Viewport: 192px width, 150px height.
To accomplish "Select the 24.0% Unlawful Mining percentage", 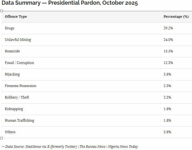I will pyautogui.click(x=168, y=40).
